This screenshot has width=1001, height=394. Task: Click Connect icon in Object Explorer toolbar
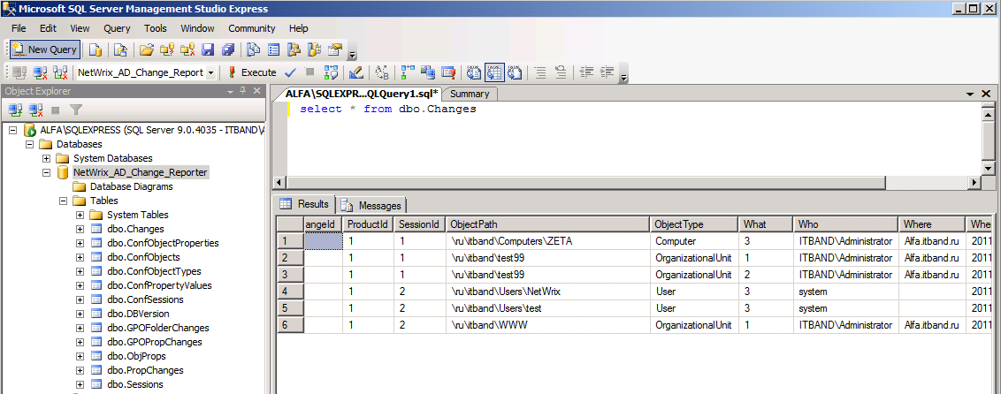15,110
